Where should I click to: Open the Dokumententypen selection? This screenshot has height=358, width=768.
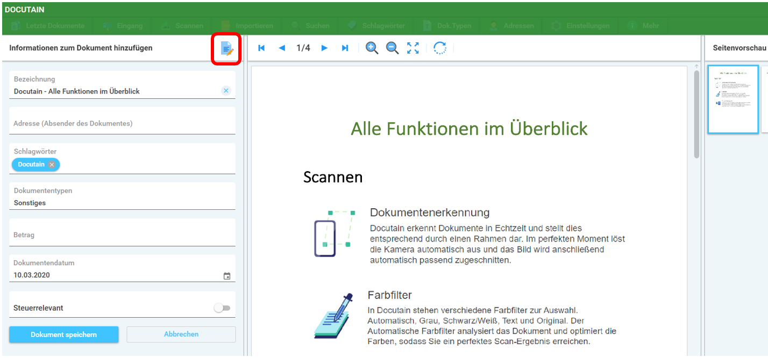click(x=123, y=196)
